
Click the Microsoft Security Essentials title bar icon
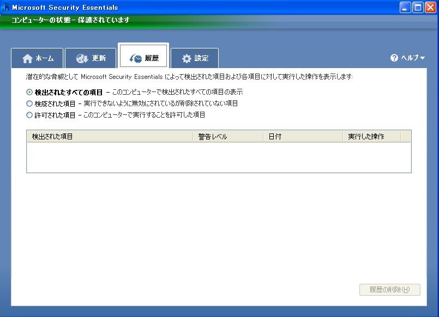tap(5, 7)
